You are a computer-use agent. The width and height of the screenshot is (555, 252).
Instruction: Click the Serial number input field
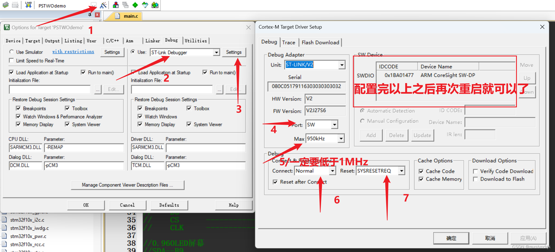(306, 86)
